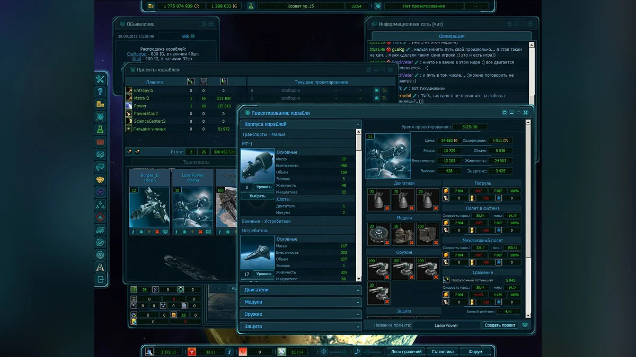Expand the Двигатели accordion section
Screen dimensions: 636x357
tap(301, 290)
